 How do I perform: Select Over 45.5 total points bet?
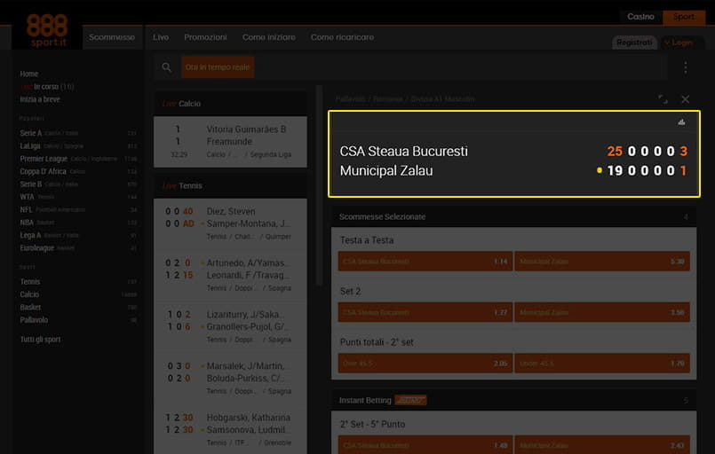click(x=425, y=364)
